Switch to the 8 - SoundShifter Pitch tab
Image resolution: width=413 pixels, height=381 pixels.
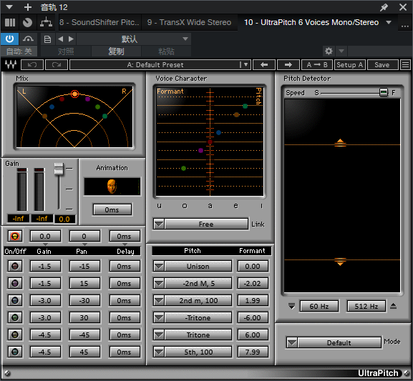point(99,23)
